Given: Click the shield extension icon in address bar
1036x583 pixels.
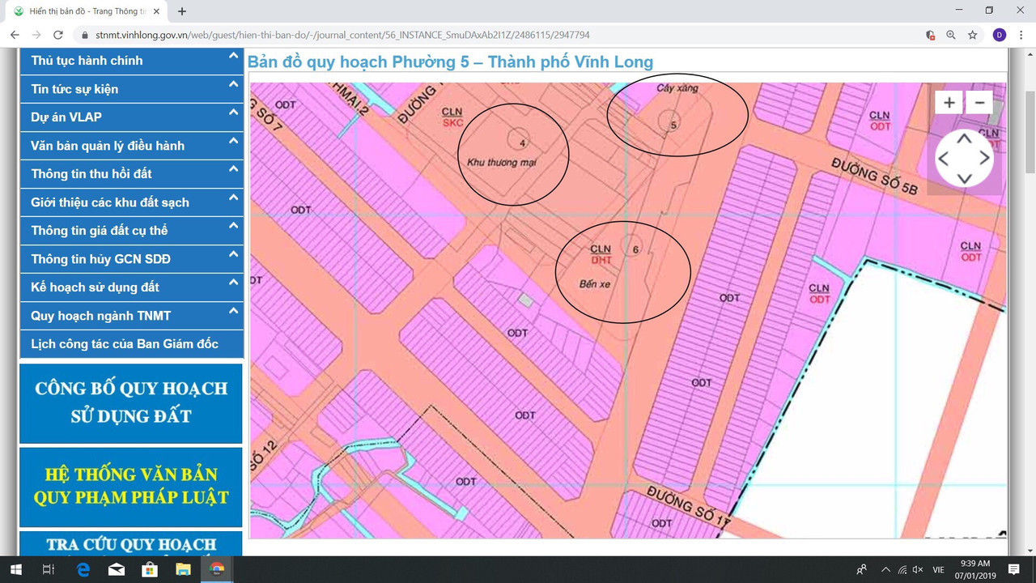Looking at the screenshot, I should (930, 35).
